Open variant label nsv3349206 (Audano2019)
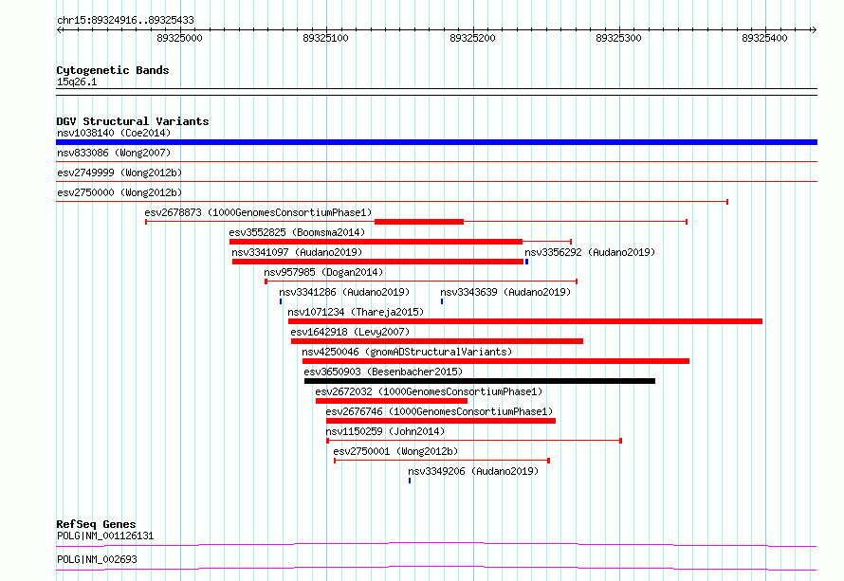 click(473, 471)
